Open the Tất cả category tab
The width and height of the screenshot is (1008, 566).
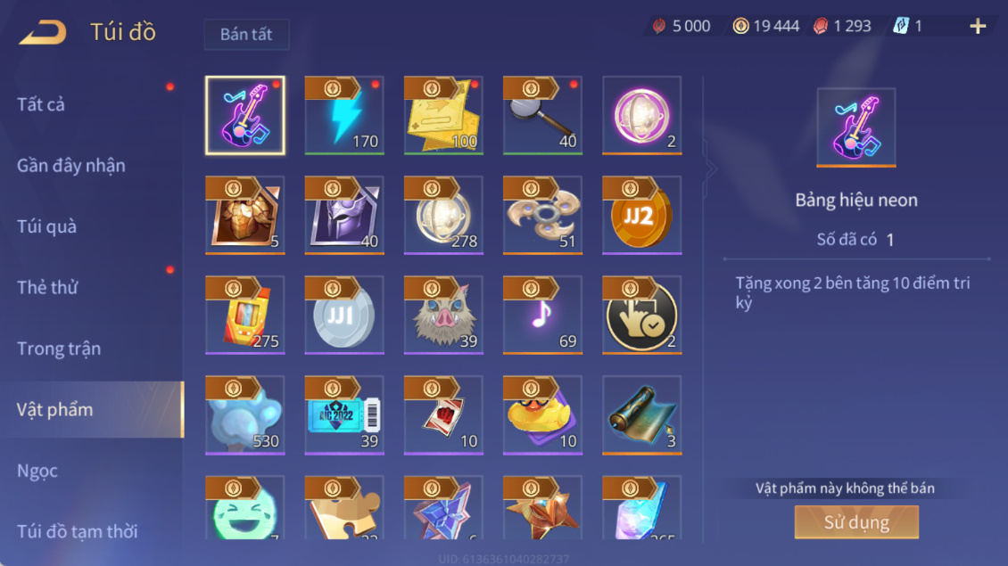40,104
